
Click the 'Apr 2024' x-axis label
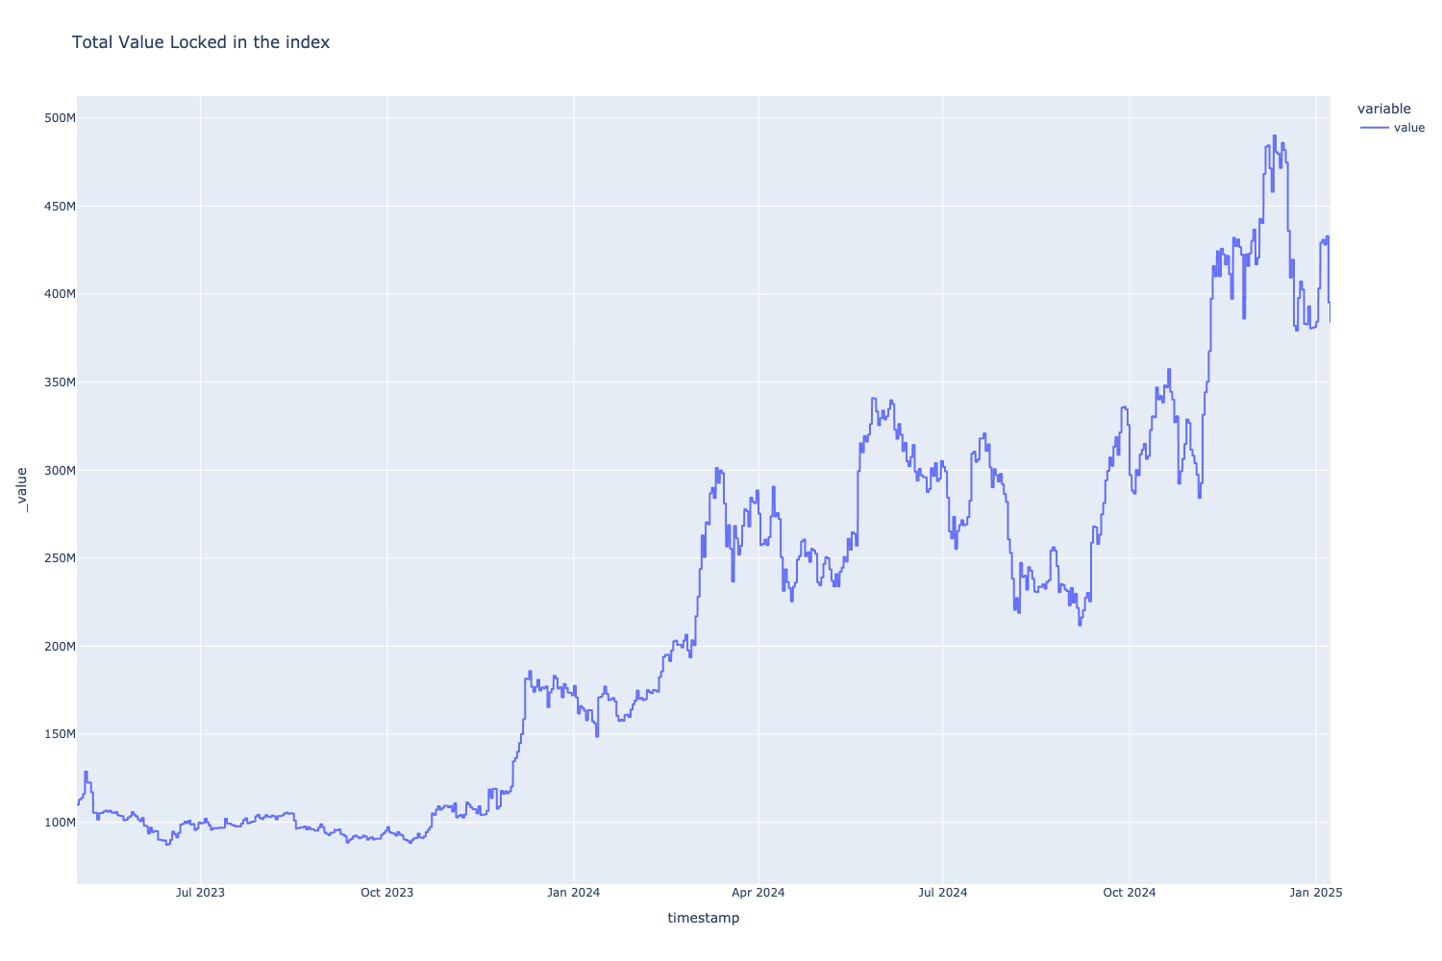pyautogui.click(x=758, y=893)
